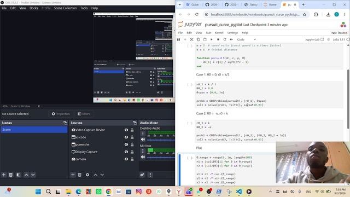Copy the selected cell in Jupyter toolbar

[x=198, y=39]
